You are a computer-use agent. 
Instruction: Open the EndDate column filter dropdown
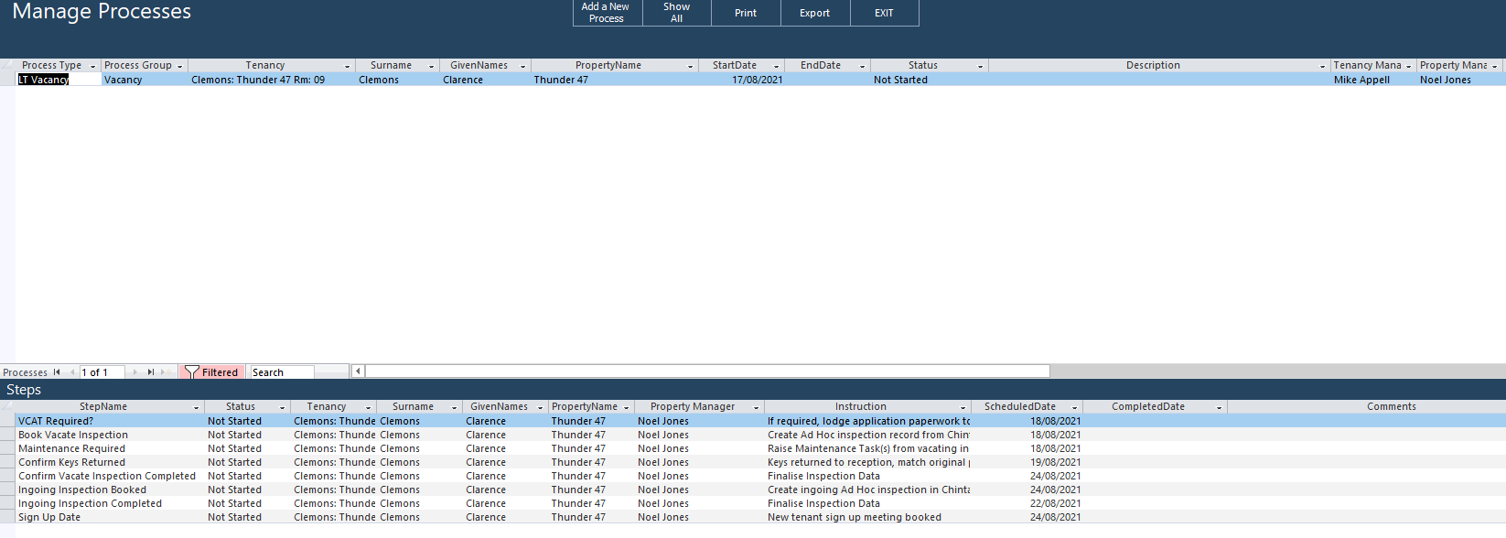point(862,66)
